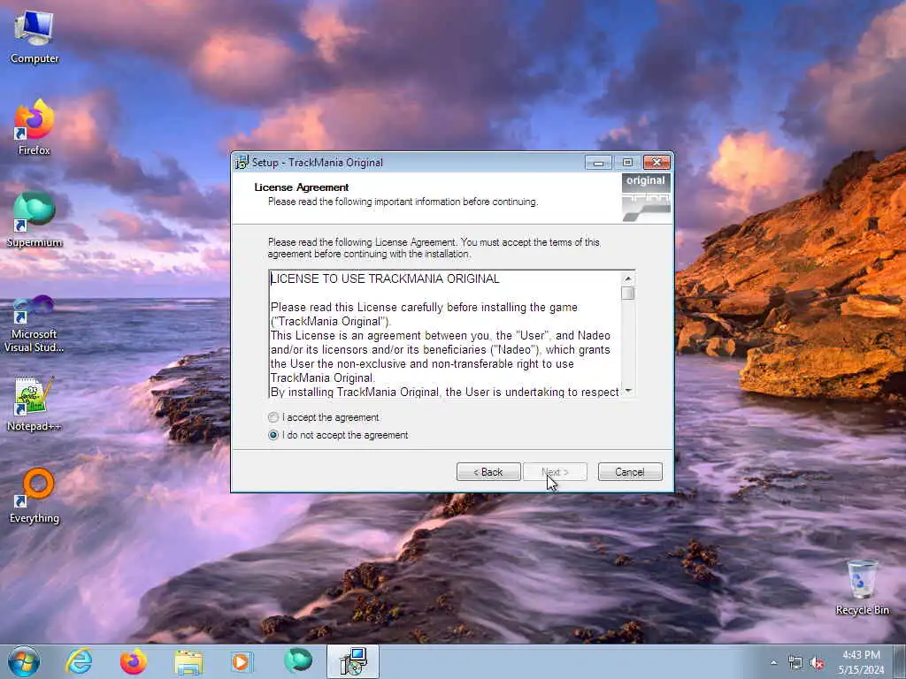Click the TrackMania original logo image
Screen dimensions: 906x679
pos(646,197)
